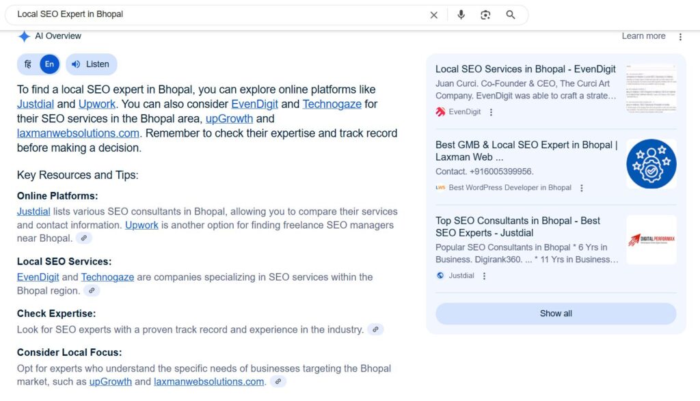Image resolution: width=700 pixels, height=401 pixels.
Task: Start voice search with the microphone icon
Action: tap(461, 15)
